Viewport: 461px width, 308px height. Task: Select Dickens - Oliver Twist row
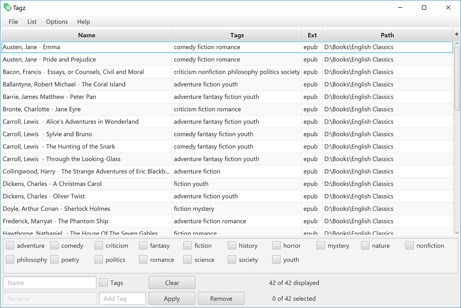pyautogui.click(x=227, y=196)
